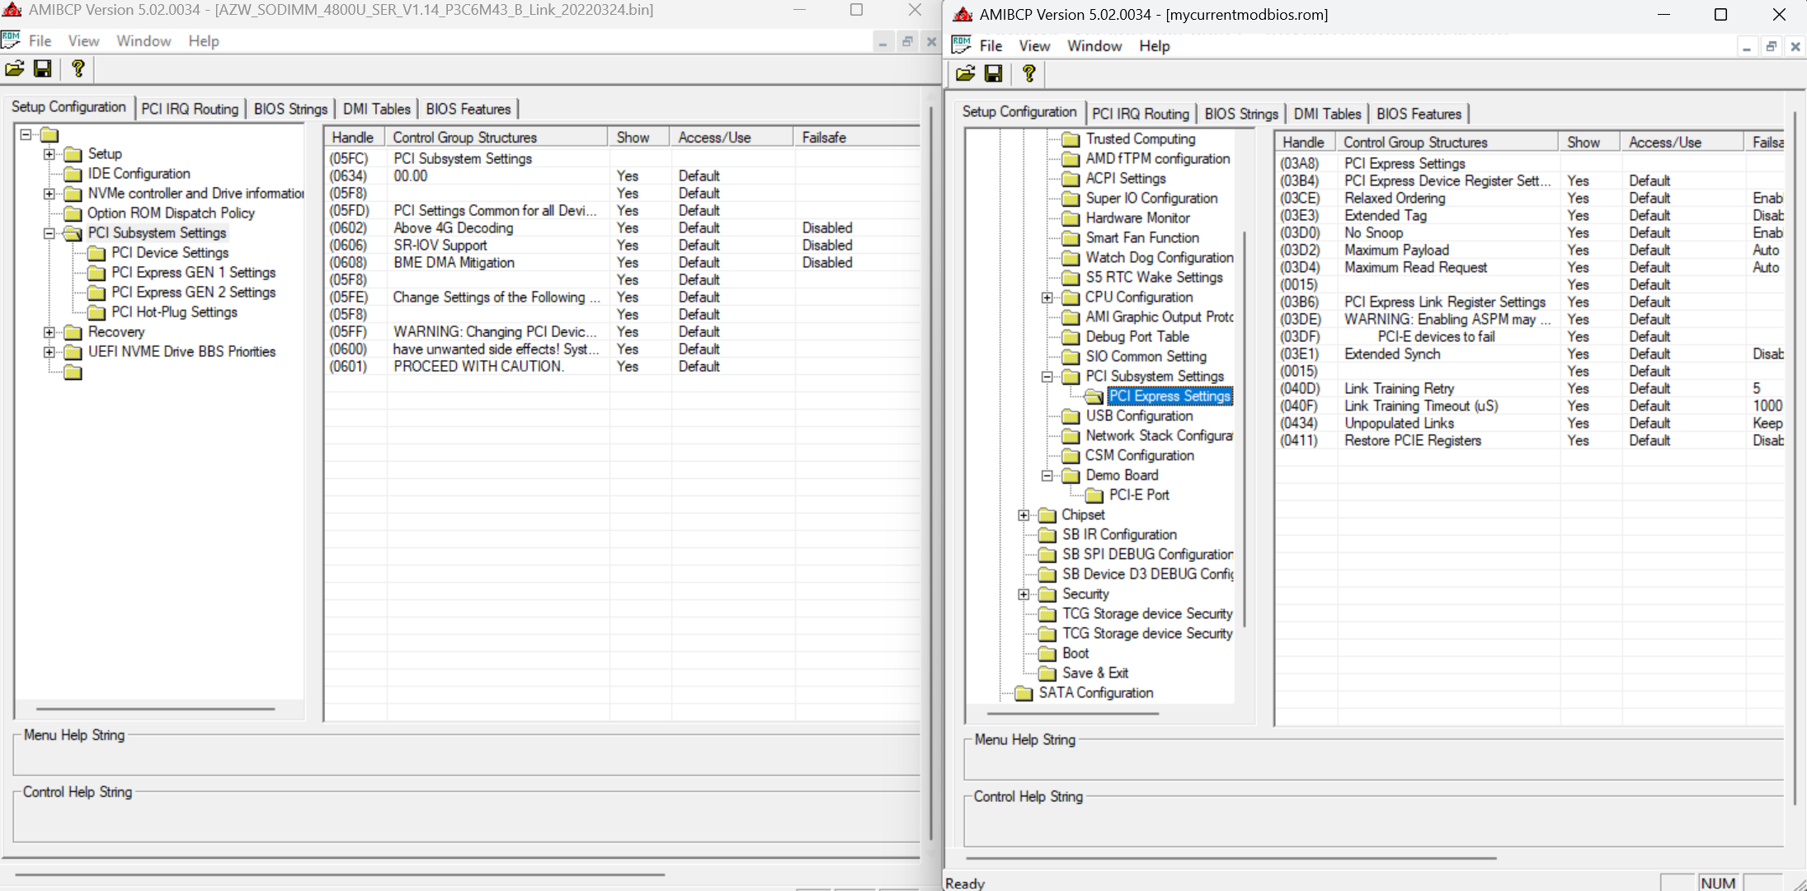Expand UEFI NVME Drive BBS Priorities node
This screenshot has width=1807, height=891.
[x=49, y=352]
